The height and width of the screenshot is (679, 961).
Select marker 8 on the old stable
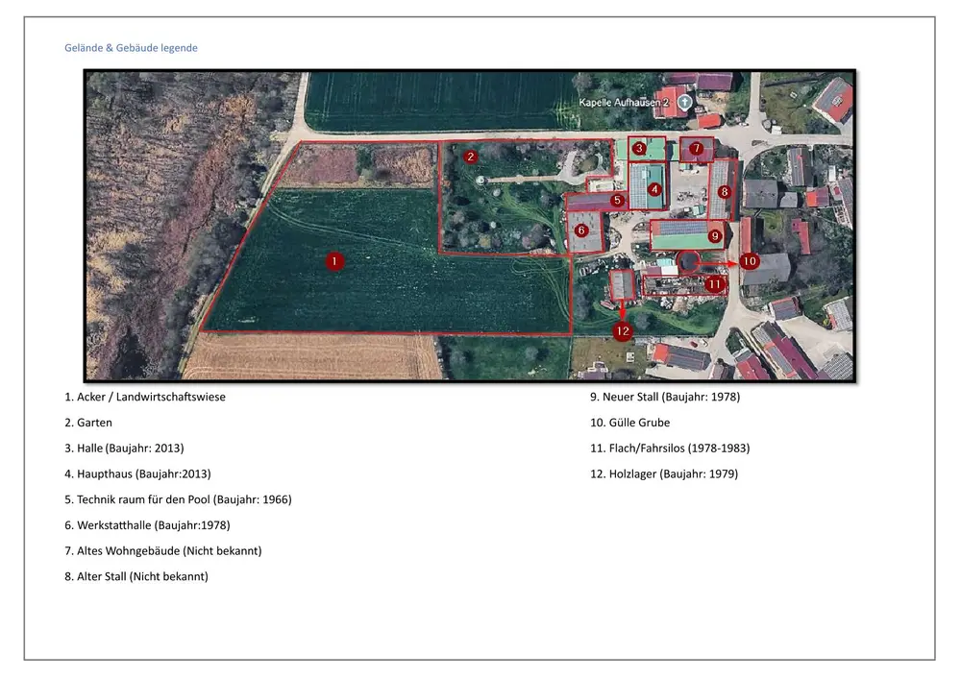point(724,192)
